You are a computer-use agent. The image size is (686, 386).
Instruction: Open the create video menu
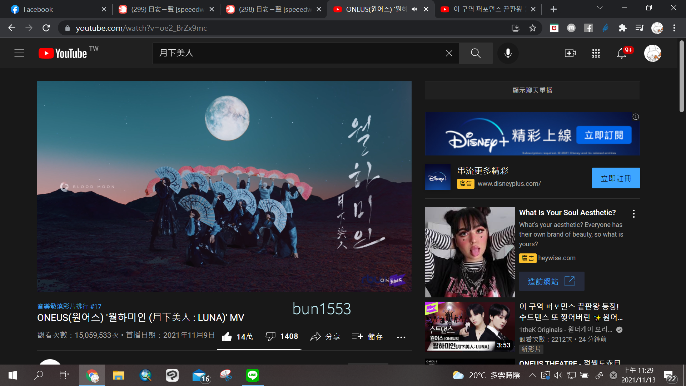570,53
